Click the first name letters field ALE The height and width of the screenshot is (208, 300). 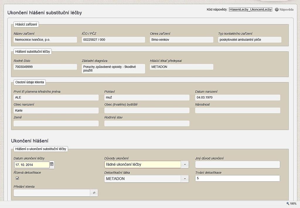click(56, 97)
